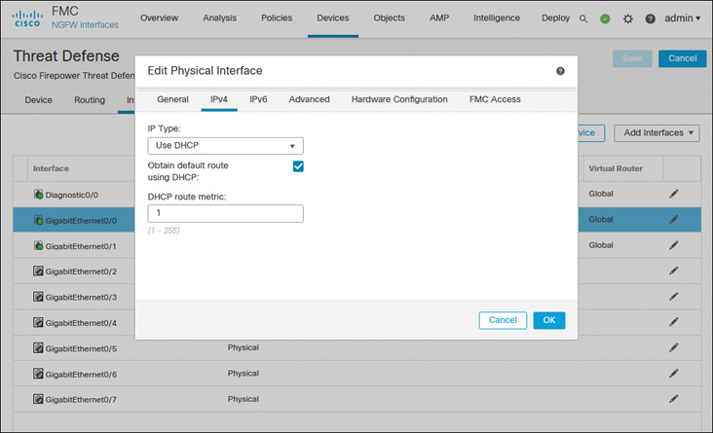Select the FMC Access tab

(x=495, y=99)
